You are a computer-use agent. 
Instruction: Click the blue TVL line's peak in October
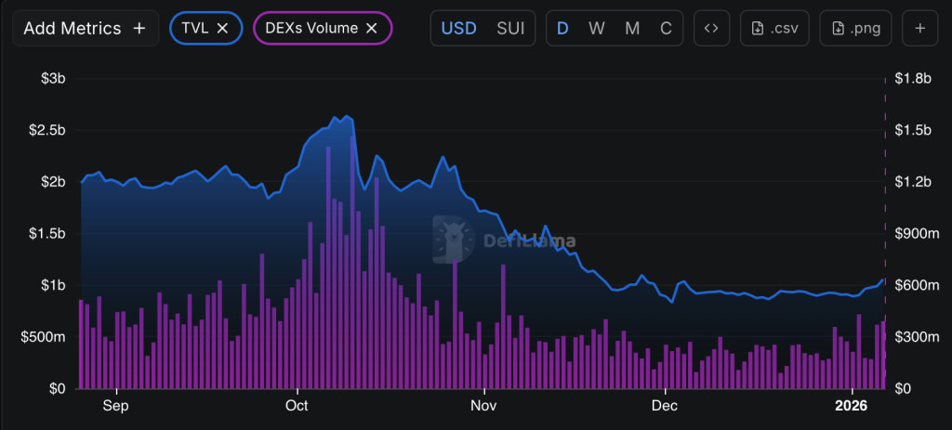click(347, 117)
